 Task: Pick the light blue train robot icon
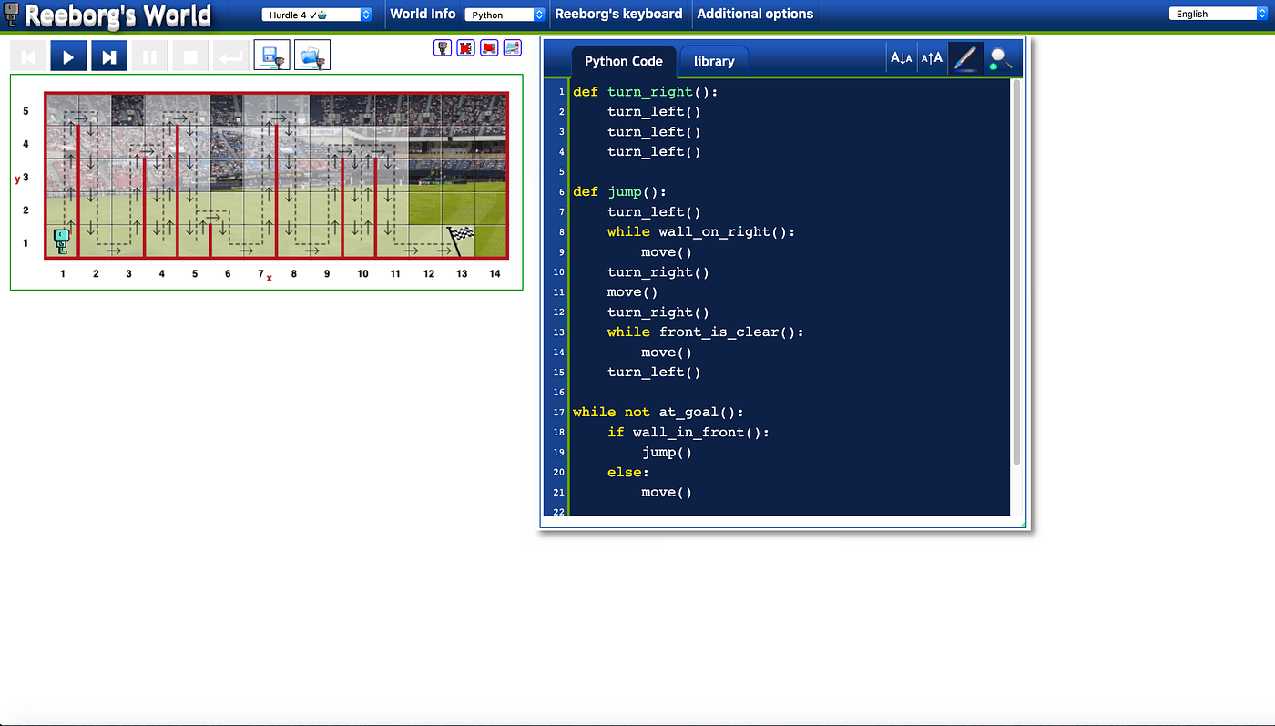(x=512, y=47)
